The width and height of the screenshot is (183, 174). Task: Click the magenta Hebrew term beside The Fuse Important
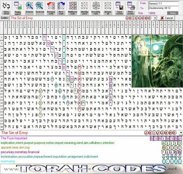pos(166,139)
